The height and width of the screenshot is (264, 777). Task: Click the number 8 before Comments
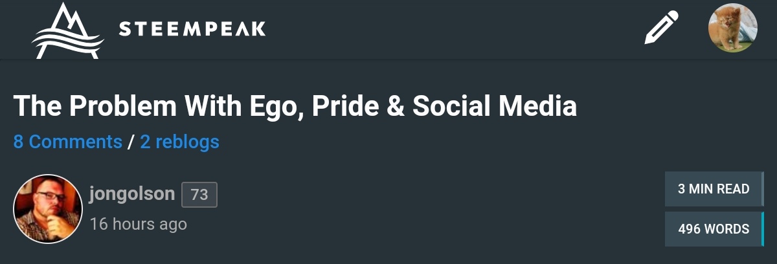click(18, 142)
